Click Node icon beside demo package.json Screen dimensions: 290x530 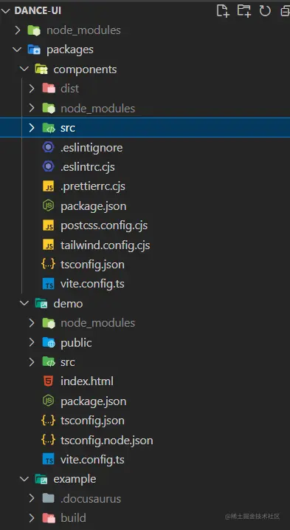(49, 401)
